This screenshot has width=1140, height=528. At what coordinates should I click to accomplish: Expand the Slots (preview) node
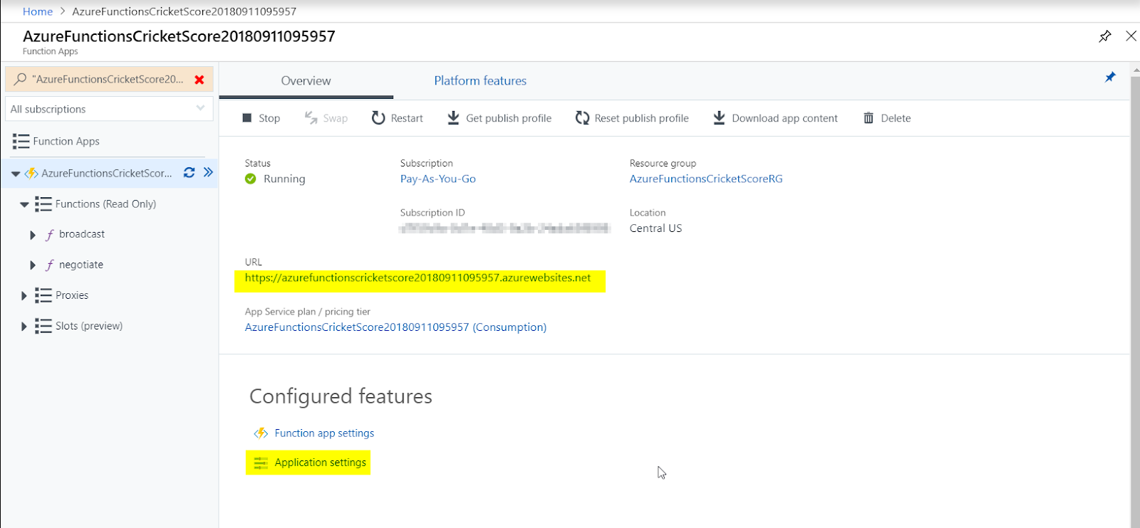click(x=24, y=327)
